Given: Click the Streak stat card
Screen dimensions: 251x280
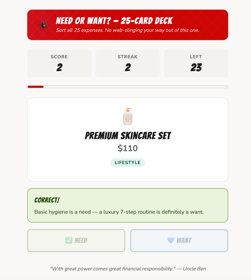Looking at the screenshot, I should [x=128, y=63].
